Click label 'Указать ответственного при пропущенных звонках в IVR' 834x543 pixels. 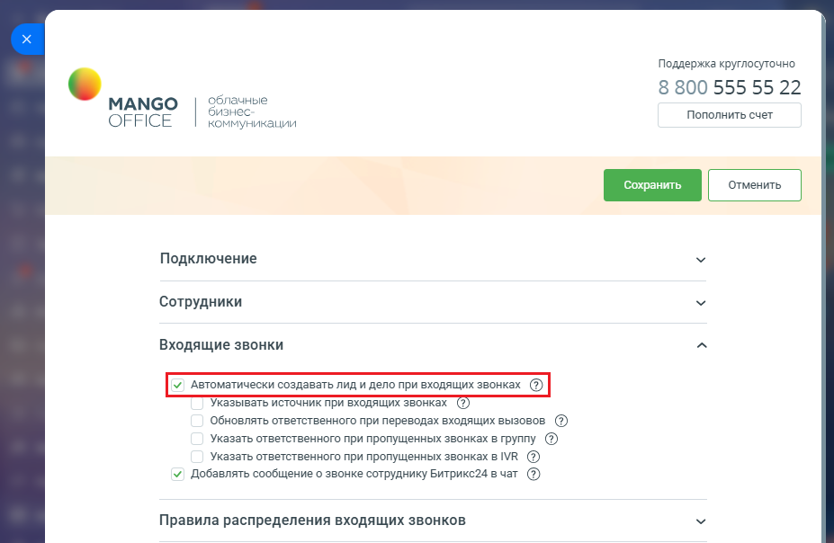(363, 457)
